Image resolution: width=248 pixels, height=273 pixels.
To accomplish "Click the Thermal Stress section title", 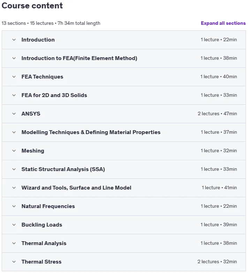I will [42, 262].
